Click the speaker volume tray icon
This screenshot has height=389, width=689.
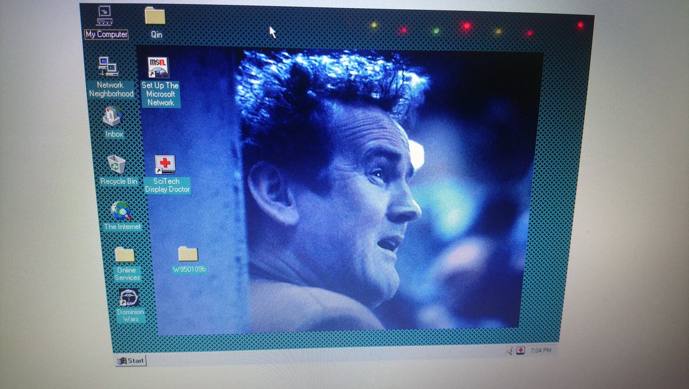[x=510, y=351]
